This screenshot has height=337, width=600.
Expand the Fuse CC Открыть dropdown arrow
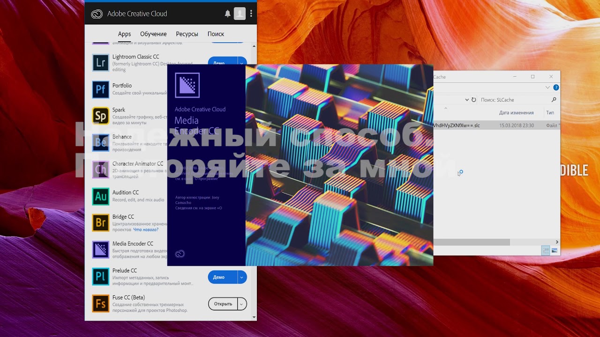tap(242, 304)
